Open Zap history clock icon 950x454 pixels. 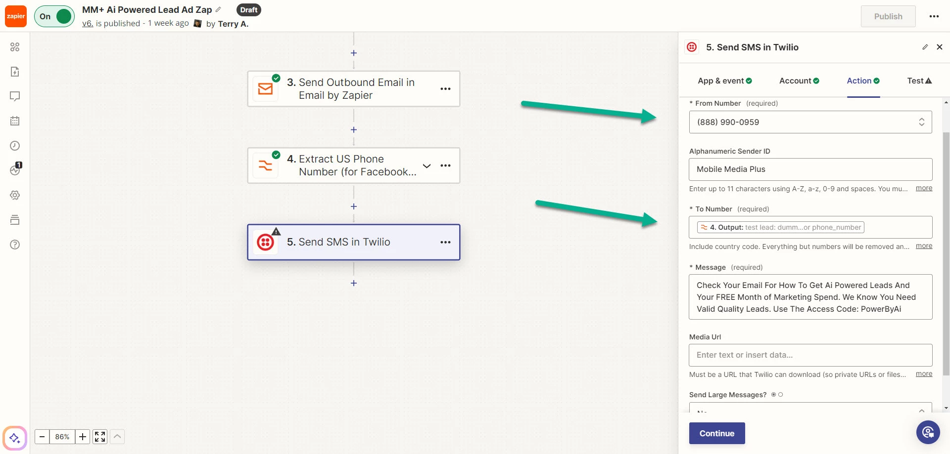(x=15, y=146)
